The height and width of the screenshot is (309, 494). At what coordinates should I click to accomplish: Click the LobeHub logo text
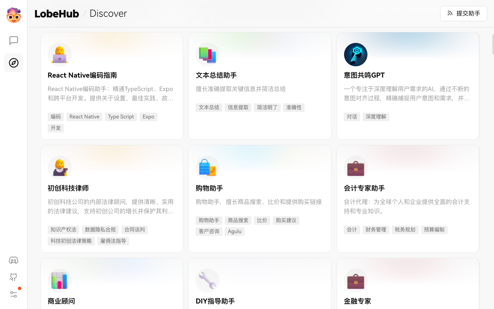[x=57, y=14]
